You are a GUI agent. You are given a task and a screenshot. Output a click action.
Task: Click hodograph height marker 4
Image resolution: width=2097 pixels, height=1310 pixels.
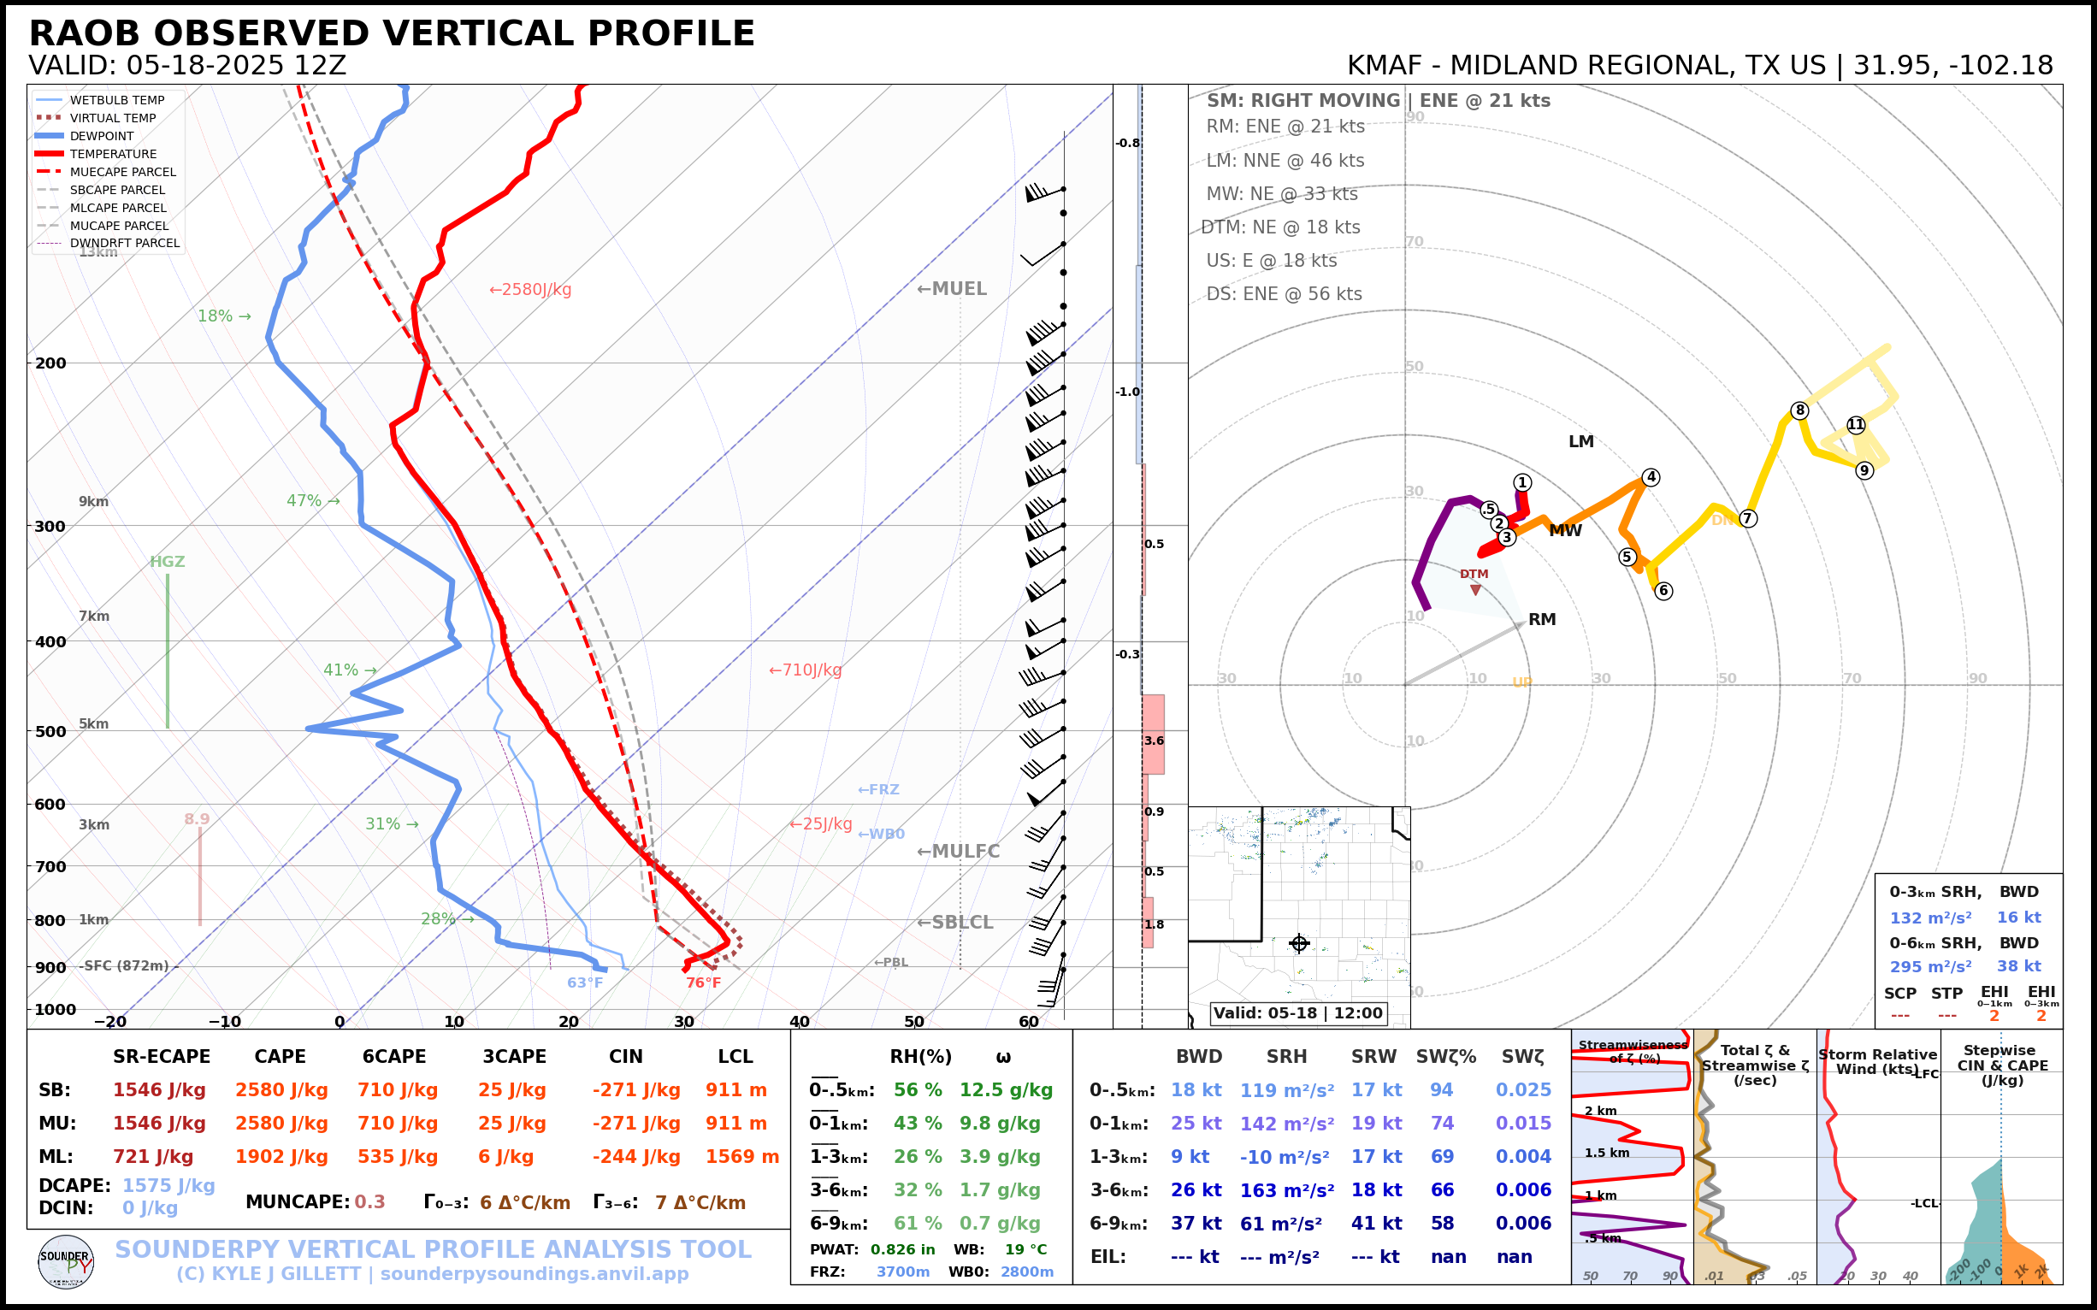point(1651,477)
